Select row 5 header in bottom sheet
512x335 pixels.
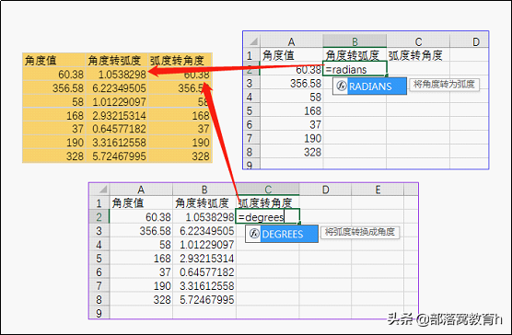click(99, 258)
